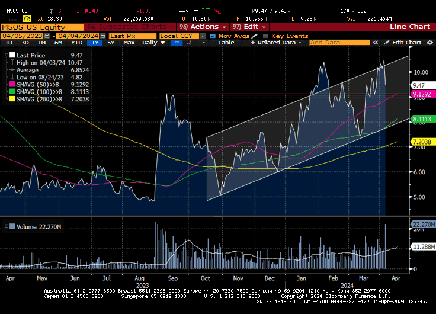Click the 8.1113 green axis label
436x314 pixels.
[x=422, y=119]
